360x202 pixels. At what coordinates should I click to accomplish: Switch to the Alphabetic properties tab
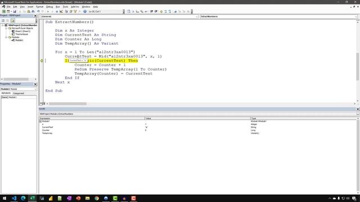click(6, 93)
